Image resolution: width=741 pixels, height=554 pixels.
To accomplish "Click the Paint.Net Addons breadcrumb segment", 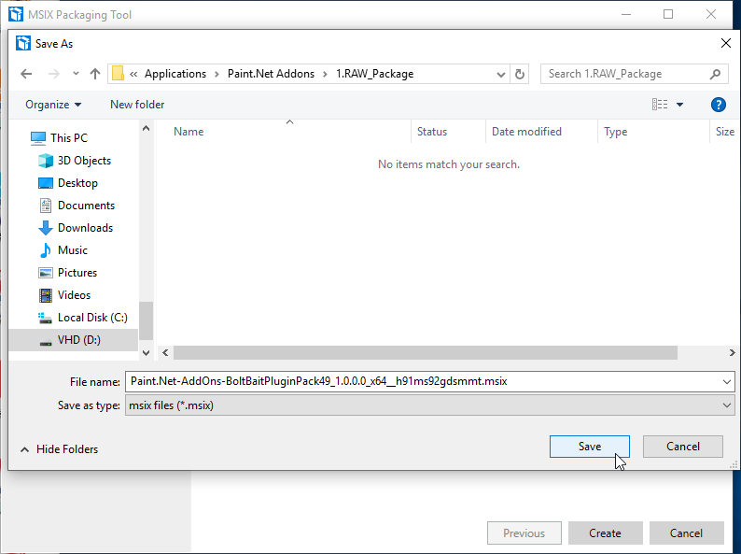I will coord(279,74).
